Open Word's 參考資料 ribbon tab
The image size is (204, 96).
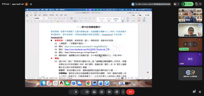coord(52,15)
